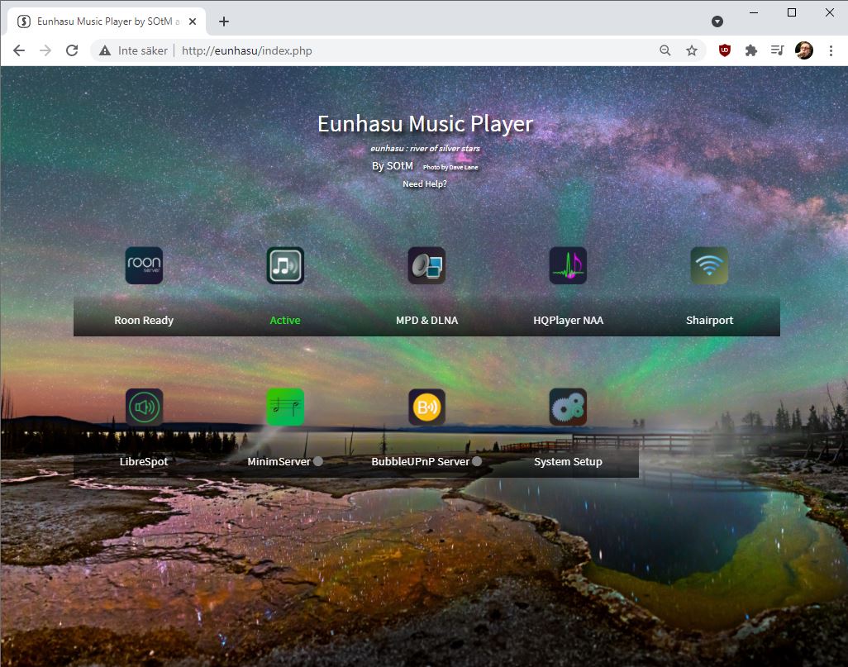848x667 pixels.
Task: Open the Roon Ready app icon
Action: pyautogui.click(x=144, y=265)
